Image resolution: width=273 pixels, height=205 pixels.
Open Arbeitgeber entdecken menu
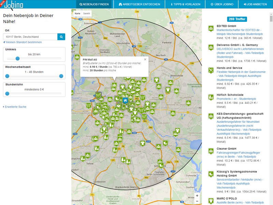[x=139, y=4]
